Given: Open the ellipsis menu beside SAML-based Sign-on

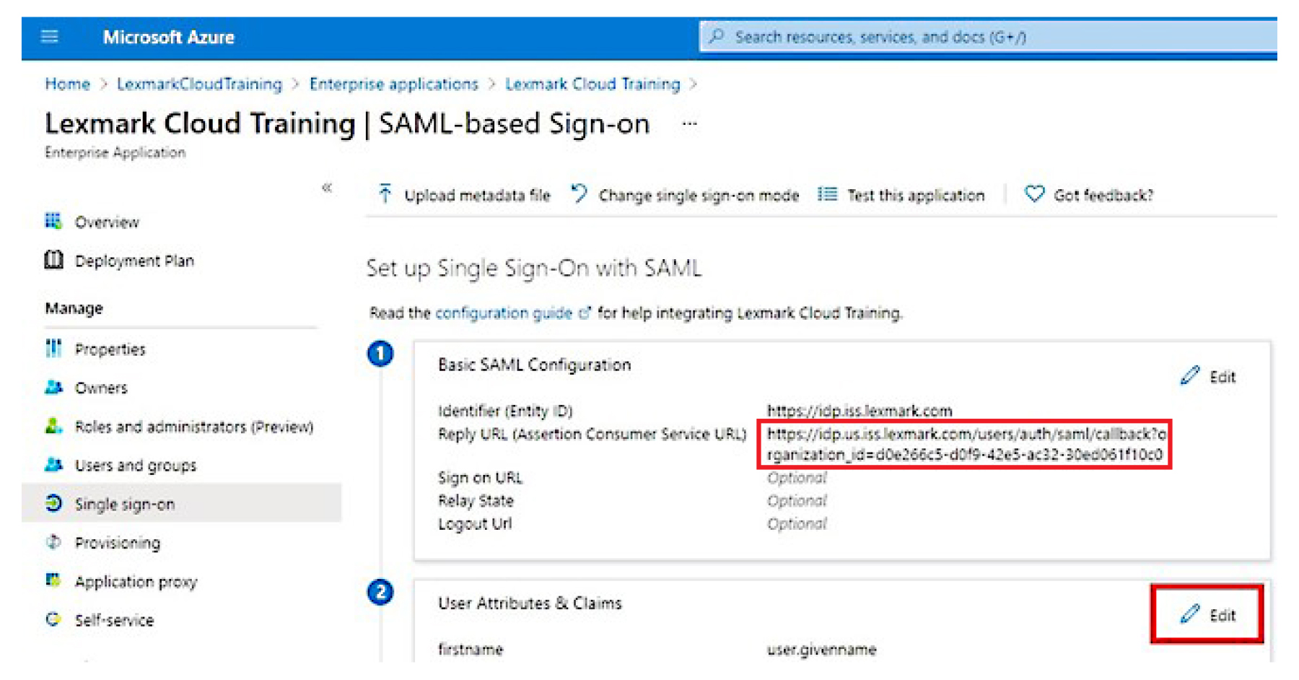Looking at the screenshot, I should [691, 123].
